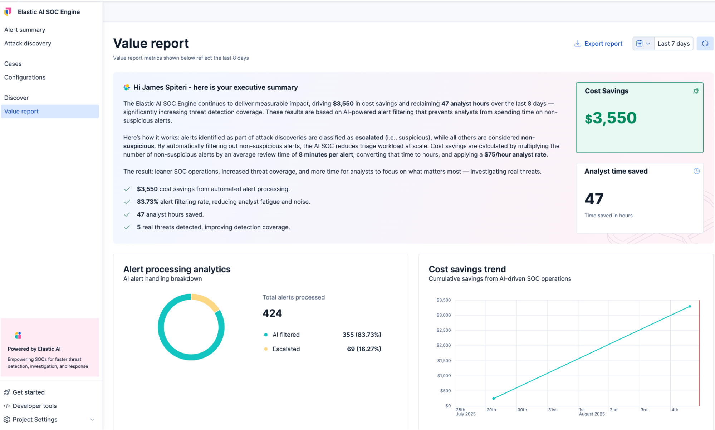Go to Attack discovery
Image resolution: width=715 pixels, height=430 pixels.
coord(28,43)
